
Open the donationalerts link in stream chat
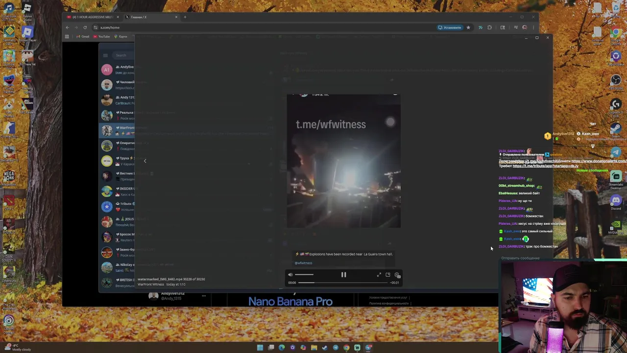point(599,161)
